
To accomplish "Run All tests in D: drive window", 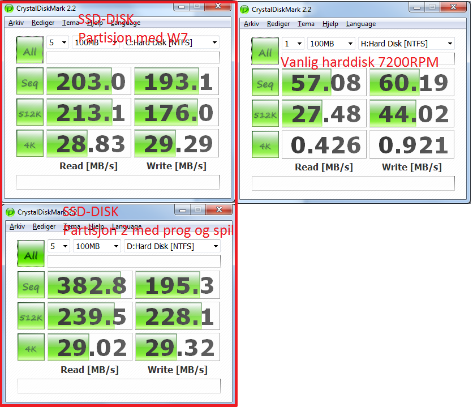I will [31, 254].
